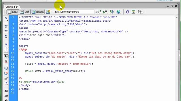Open Preview in Browser globe menu
This screenshot has height=101, width=181.
(x=119, y=12)
